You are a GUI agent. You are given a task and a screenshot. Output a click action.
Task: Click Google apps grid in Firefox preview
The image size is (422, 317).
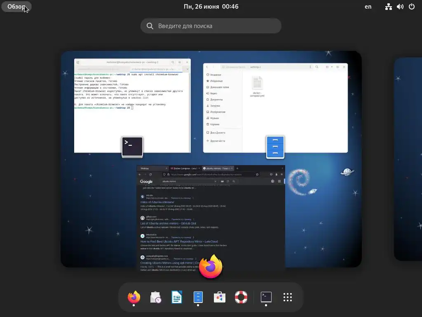[279, 182]
